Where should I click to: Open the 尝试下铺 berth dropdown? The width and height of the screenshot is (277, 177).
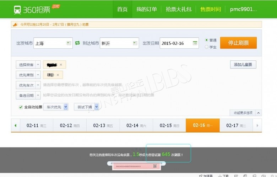point(96,107)
